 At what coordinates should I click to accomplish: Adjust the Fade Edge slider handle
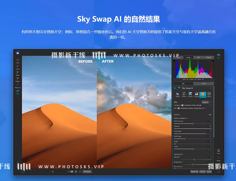(205, 134)
